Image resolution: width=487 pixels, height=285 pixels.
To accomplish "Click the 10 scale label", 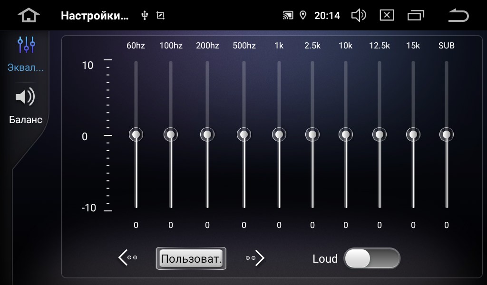I will (88, 66).
